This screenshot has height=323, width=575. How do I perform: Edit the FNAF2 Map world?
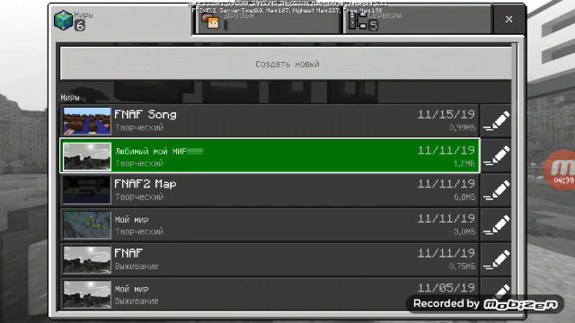(x=496, y=190)
